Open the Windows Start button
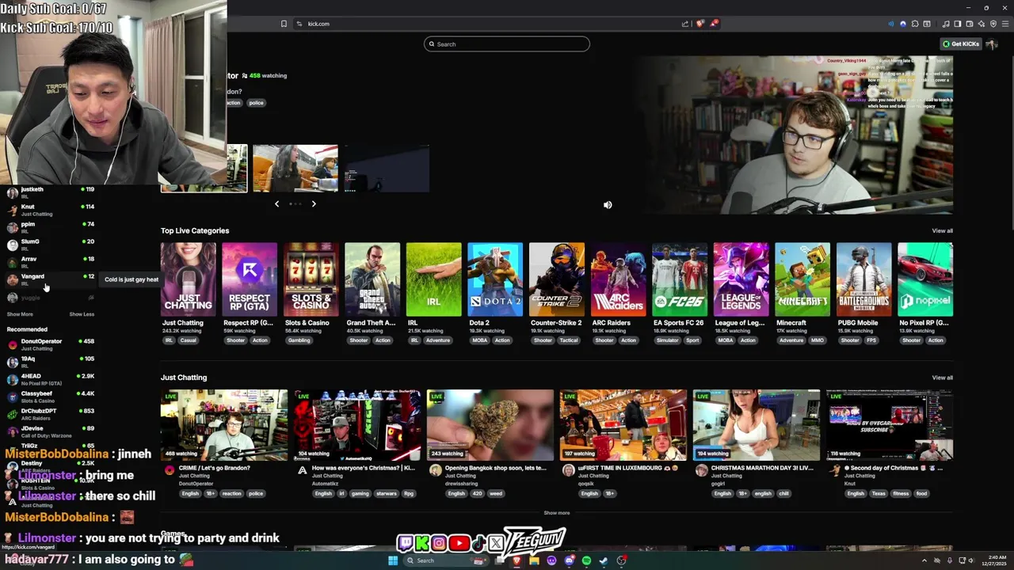This screenshot has height=570, width=1014. pos(393,560)
